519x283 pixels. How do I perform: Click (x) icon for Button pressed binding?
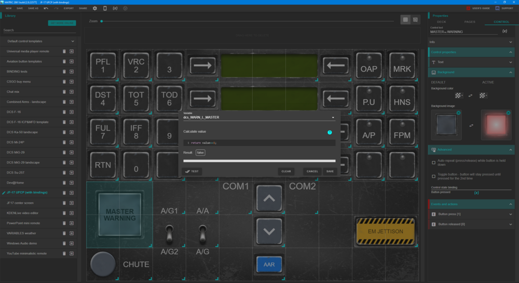point(476,192)
